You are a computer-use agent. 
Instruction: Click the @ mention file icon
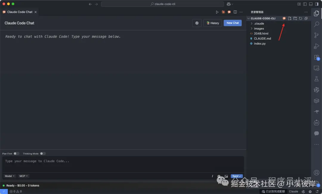(x=219, y=176)
